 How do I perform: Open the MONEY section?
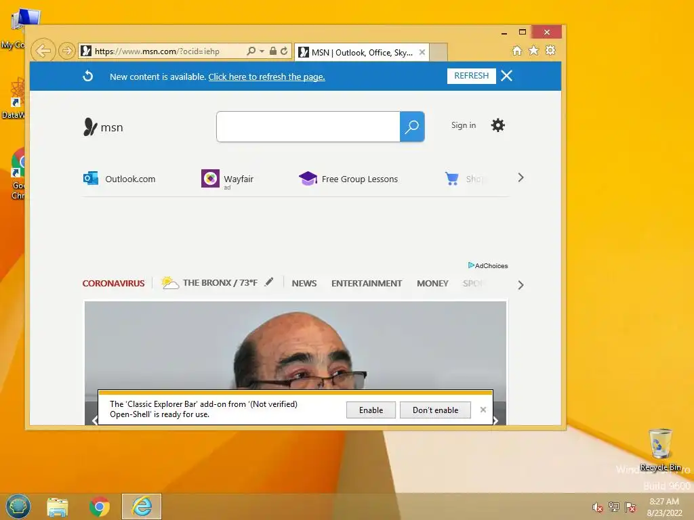432,283
